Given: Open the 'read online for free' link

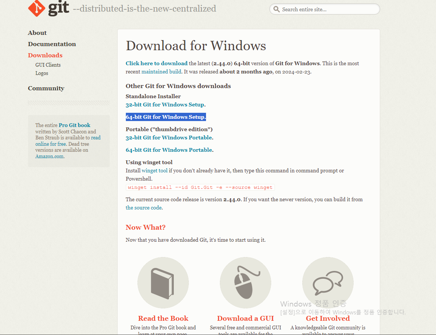Looking at the screenshot, I should (68, 141).
